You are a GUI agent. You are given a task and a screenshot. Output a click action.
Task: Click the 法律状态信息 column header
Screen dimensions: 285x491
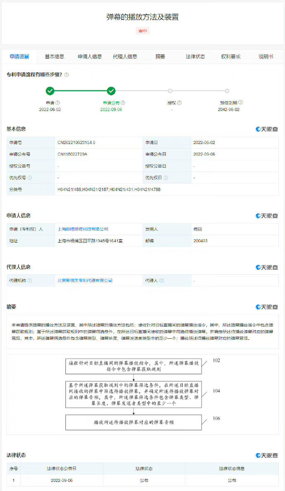pos(232,468)
